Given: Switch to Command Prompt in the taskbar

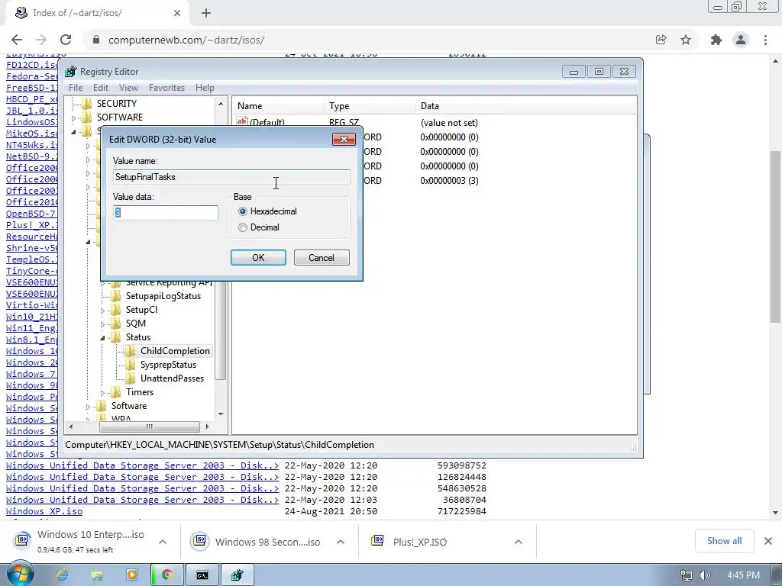Looking at the screenshot, I should [x=202, y=575].
